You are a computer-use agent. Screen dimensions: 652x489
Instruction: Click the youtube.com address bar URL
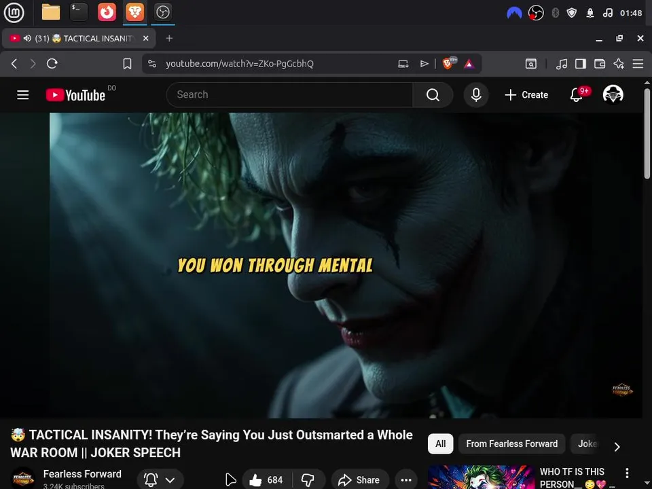tap(240, 64)
